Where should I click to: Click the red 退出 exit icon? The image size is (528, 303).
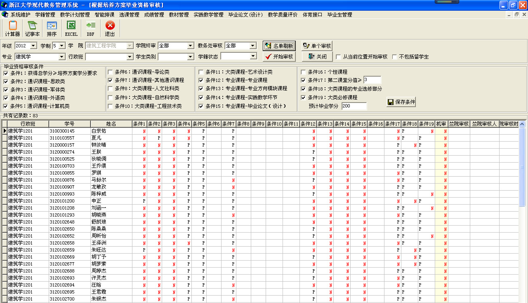[x=110, y=28]
